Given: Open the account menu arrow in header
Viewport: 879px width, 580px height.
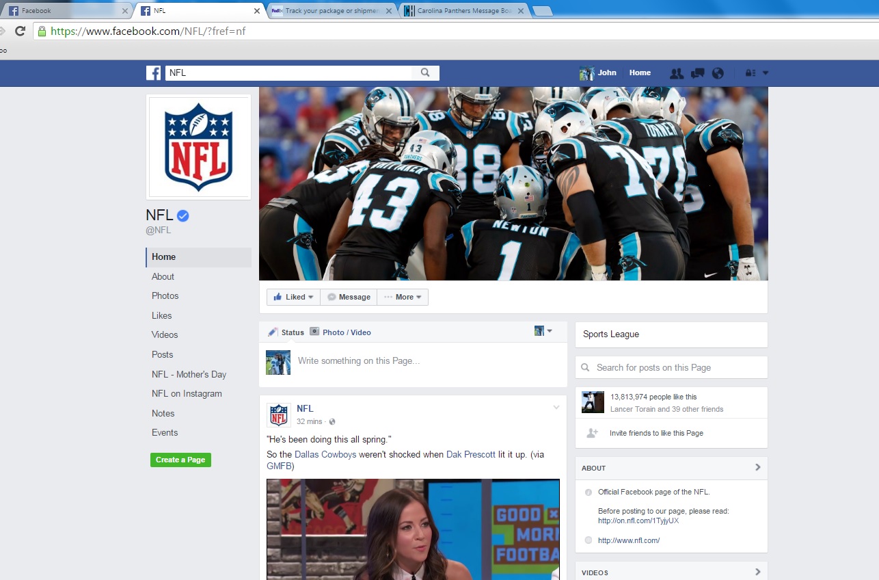Looking at the screenshot, I should 766,73.
